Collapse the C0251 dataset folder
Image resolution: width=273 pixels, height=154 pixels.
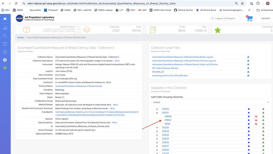[x=157, y=113]
